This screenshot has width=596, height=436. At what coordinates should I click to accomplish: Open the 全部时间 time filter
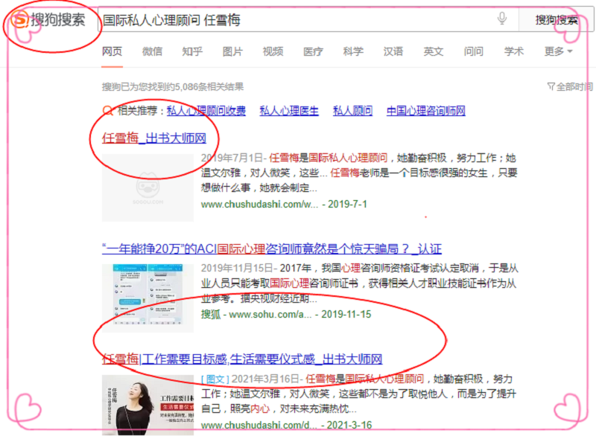pyautogui.click(x=570, y=86)
